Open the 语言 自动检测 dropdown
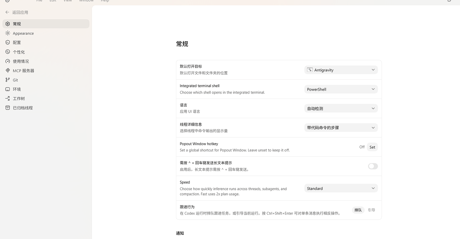The image size is (460, 239). point(341,109)
